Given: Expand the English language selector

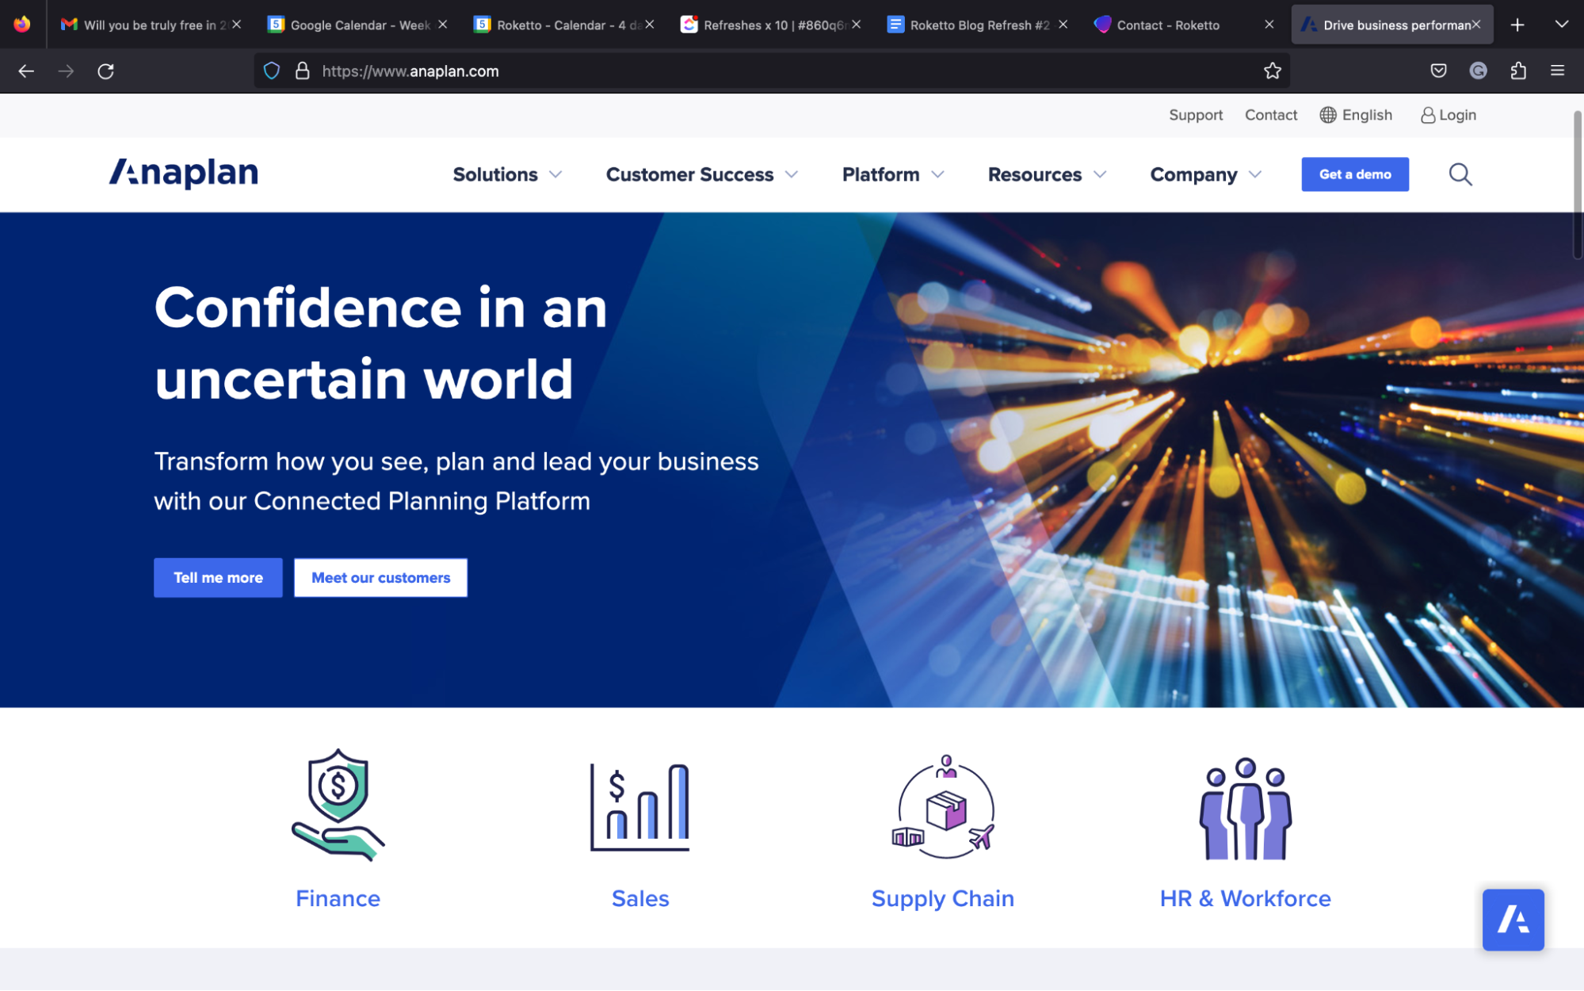Looking at the screenshot, I should (x=1356, y=115).
